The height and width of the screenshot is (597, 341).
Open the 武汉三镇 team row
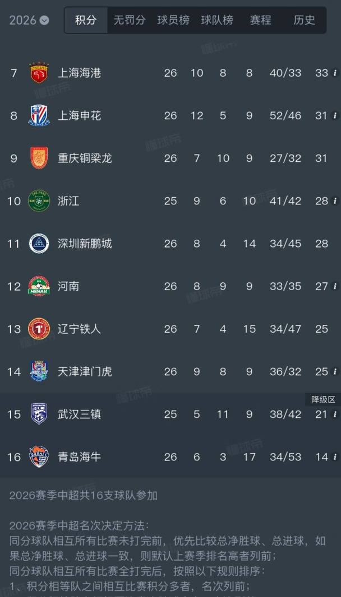(170, 414)
